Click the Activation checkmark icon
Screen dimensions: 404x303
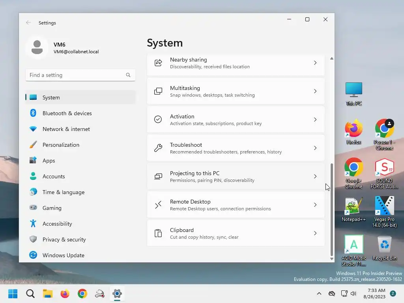(158, 119)
